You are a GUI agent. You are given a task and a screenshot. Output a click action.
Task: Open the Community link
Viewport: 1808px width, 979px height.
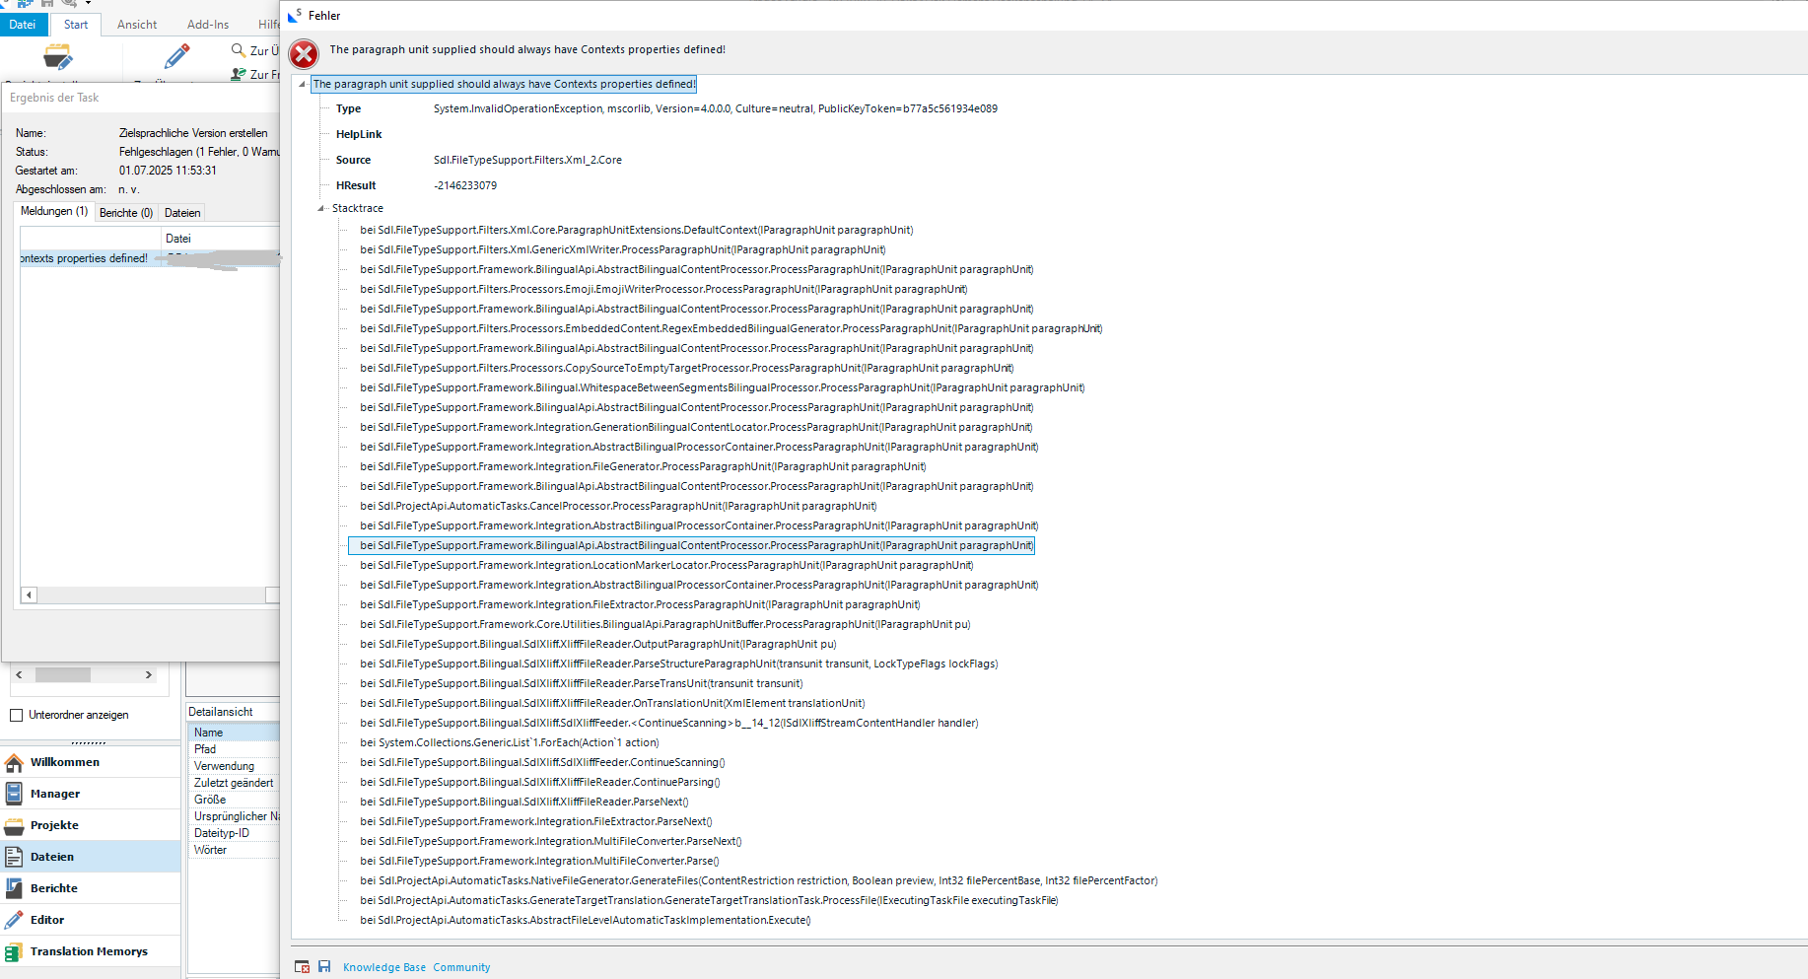[x=461, y=967]
